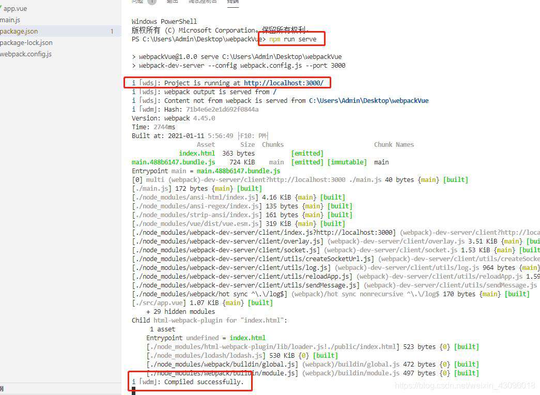Click the 'webpack/hot sync' module line

(x=331, y=294)
